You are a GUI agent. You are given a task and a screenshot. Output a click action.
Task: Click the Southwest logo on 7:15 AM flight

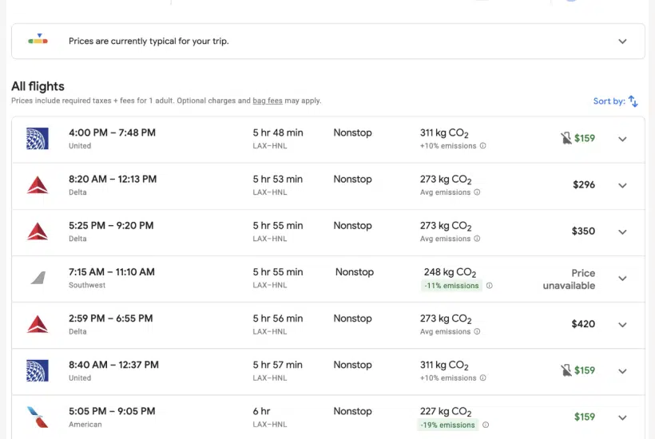[37, 278]
